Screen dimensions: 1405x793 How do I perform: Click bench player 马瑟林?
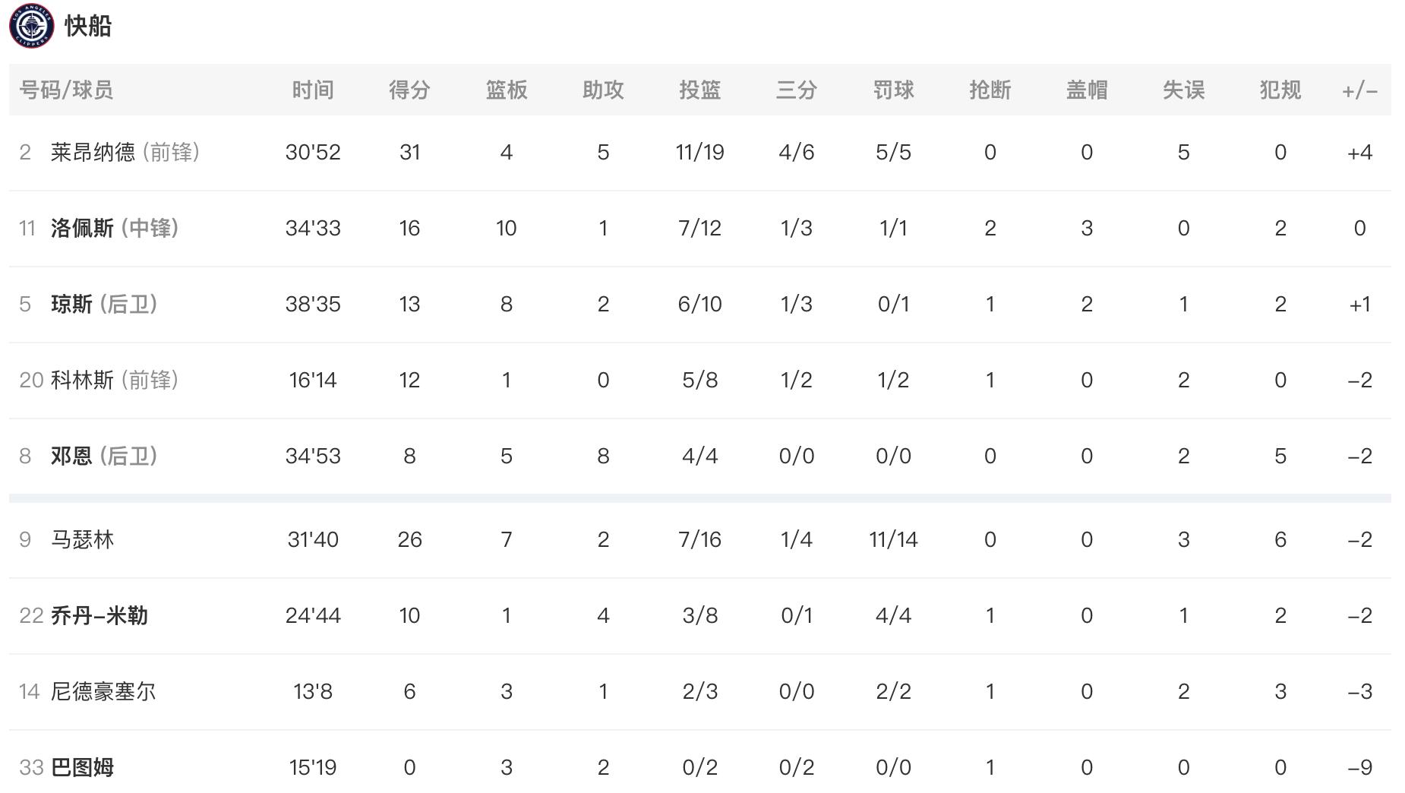point(82,540)
